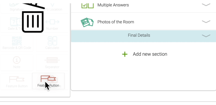This screenshot has height=105, width=216.
Task: Select the Signature field type
Action: pyautogui.click(x=17, y=8)
